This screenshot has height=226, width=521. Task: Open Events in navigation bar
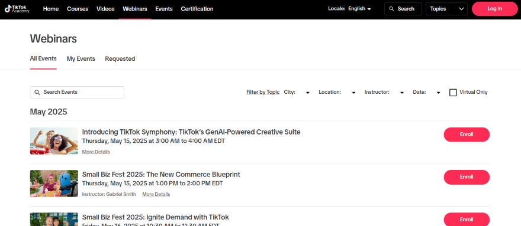click(x=164, y=9)
